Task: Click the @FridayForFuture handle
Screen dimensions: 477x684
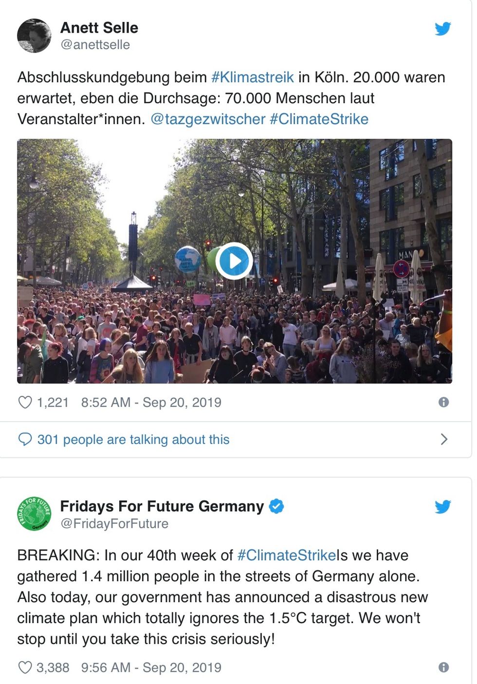Action: [x=114, y=524]
